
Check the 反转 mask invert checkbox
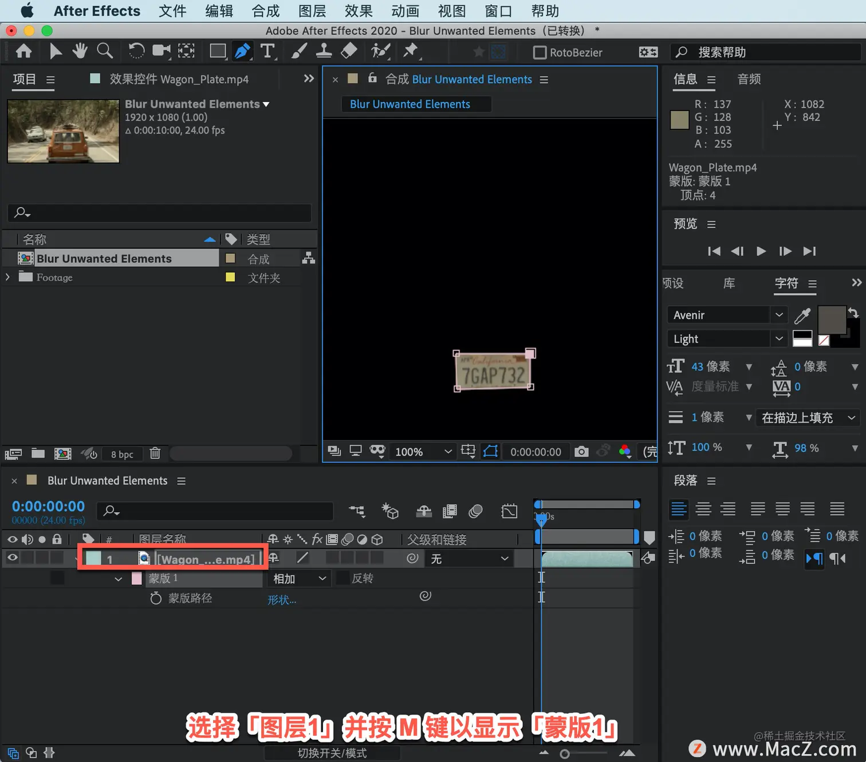tap(343, 578)
